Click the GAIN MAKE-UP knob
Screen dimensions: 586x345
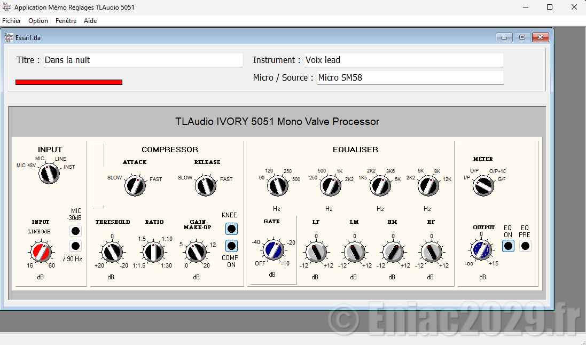pos(196,251)
